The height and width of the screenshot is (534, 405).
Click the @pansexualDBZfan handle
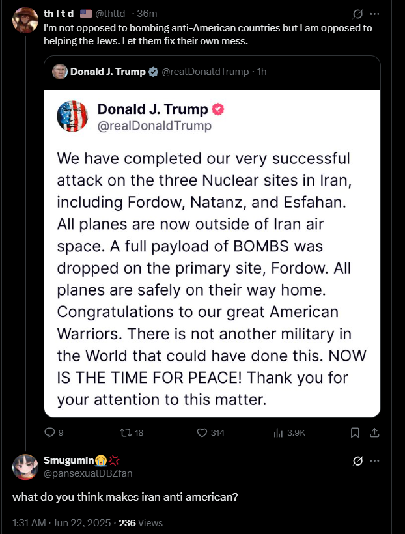[87, 473]
